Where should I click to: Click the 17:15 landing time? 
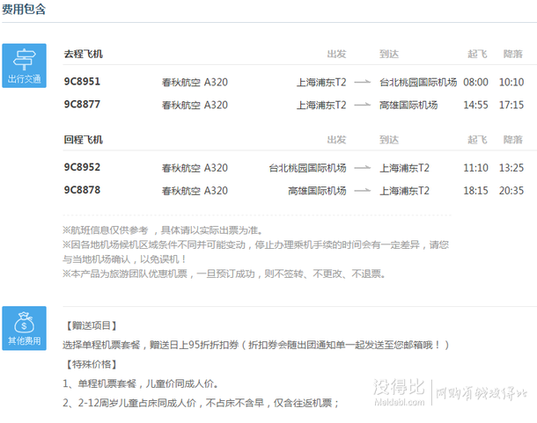coord(511,105)
